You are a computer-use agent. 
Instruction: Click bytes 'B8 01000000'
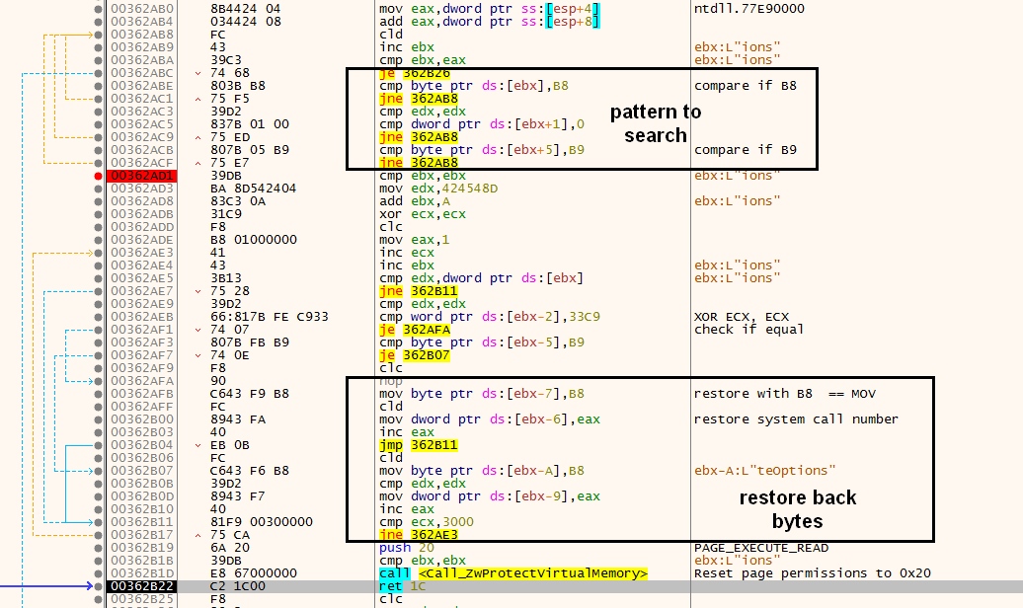pyautogui.click(x=253, y=240)
